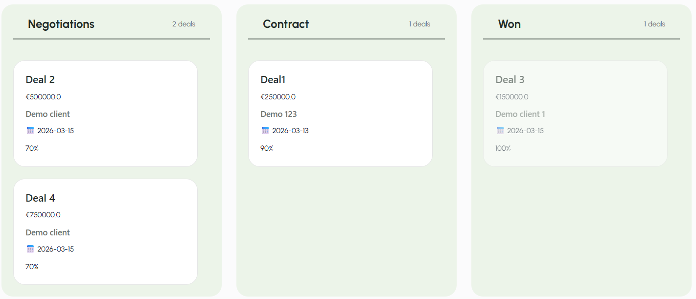The width and height of the screenshot is (696, 299).
Task: Click the 1 deals count in Contract
Action: [x=419, y=24]
